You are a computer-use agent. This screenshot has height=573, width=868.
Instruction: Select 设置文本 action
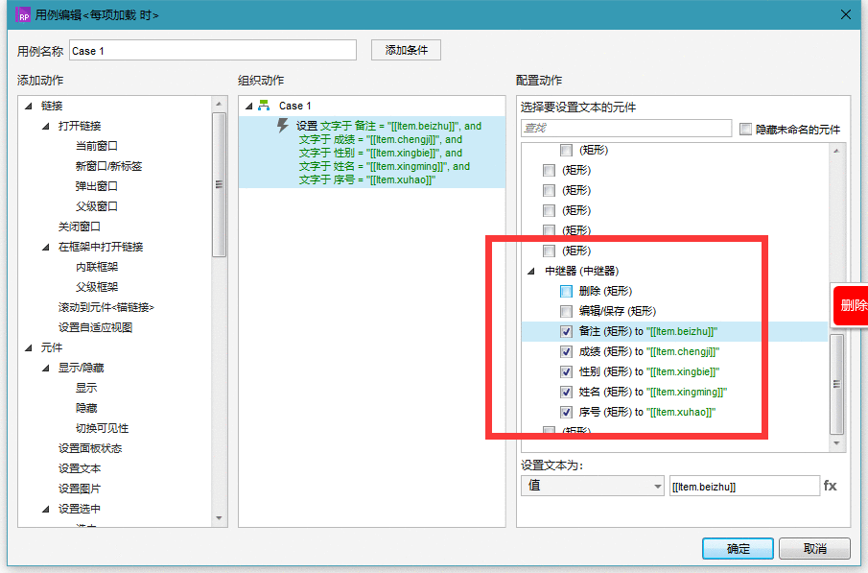click(x=80, y=468)
